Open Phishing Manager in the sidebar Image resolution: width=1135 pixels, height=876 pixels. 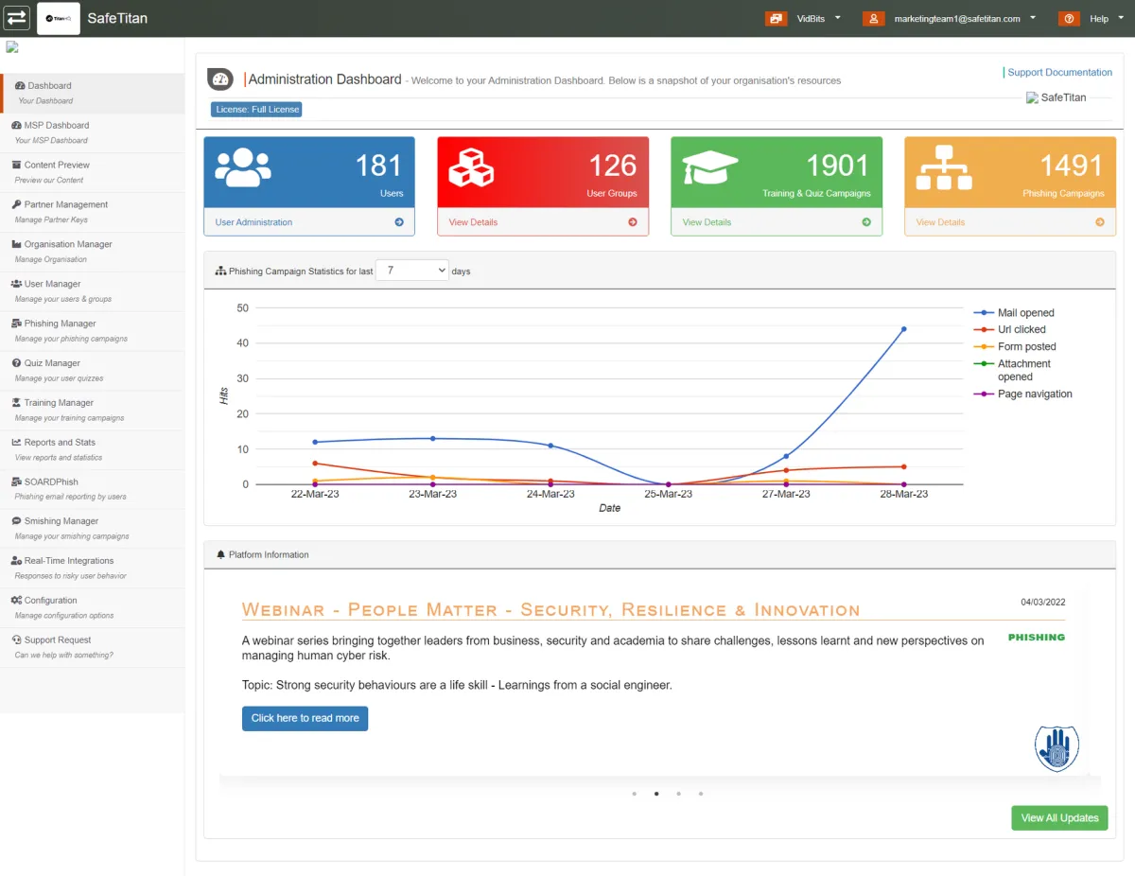point(60,324)
